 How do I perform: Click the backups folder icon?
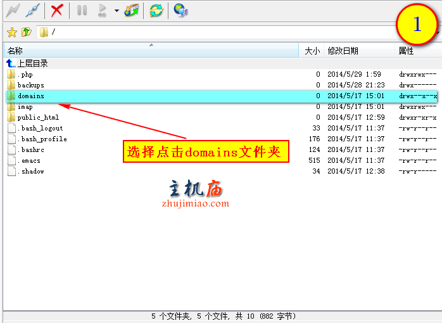point(11,85)
